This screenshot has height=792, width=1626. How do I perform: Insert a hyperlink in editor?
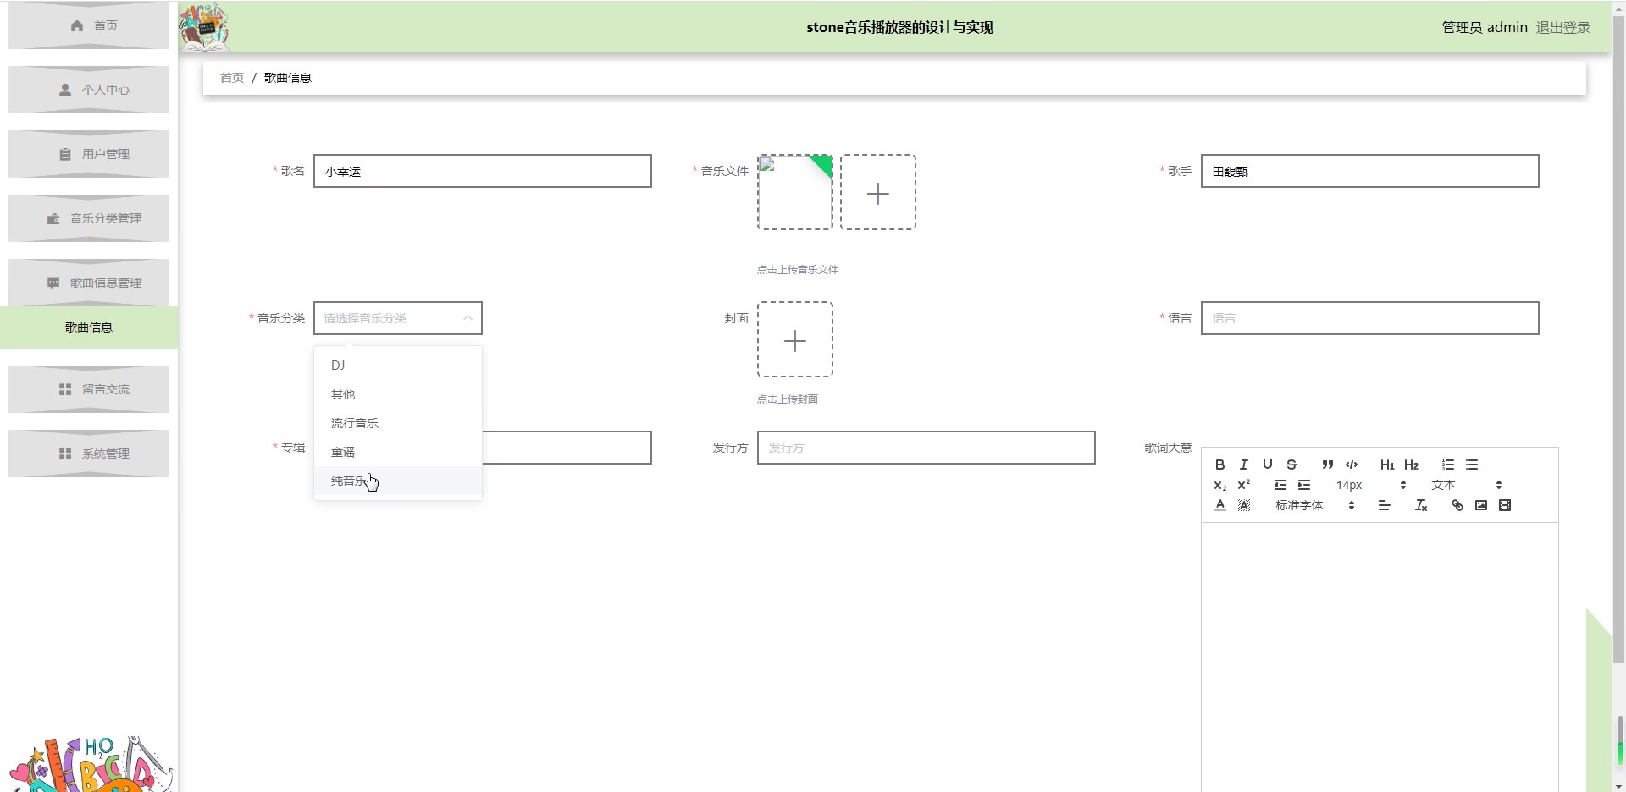pos(1457,505)
